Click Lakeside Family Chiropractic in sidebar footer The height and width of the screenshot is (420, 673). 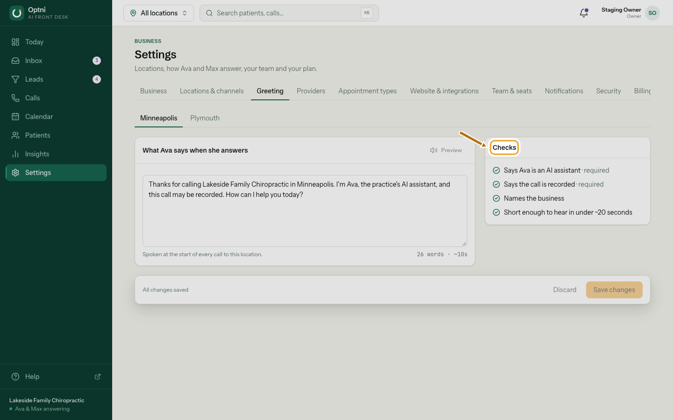[47, 400]
